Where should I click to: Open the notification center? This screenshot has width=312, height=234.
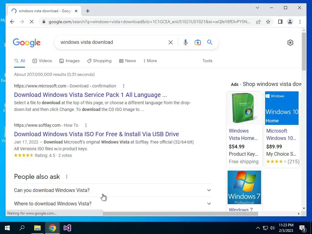303,228
